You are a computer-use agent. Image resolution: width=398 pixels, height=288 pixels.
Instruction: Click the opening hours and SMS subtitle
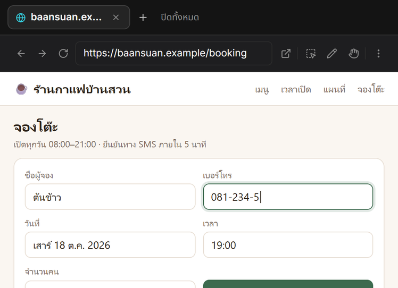(110, 144)
